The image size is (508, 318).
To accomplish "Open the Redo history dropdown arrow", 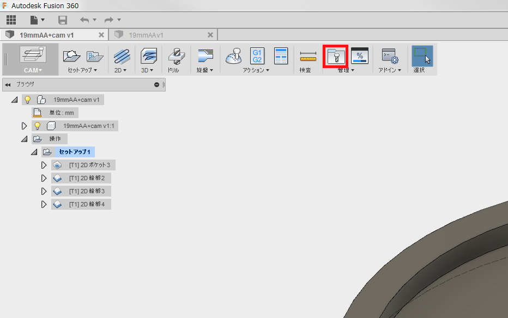I will [x=119, y=20].
